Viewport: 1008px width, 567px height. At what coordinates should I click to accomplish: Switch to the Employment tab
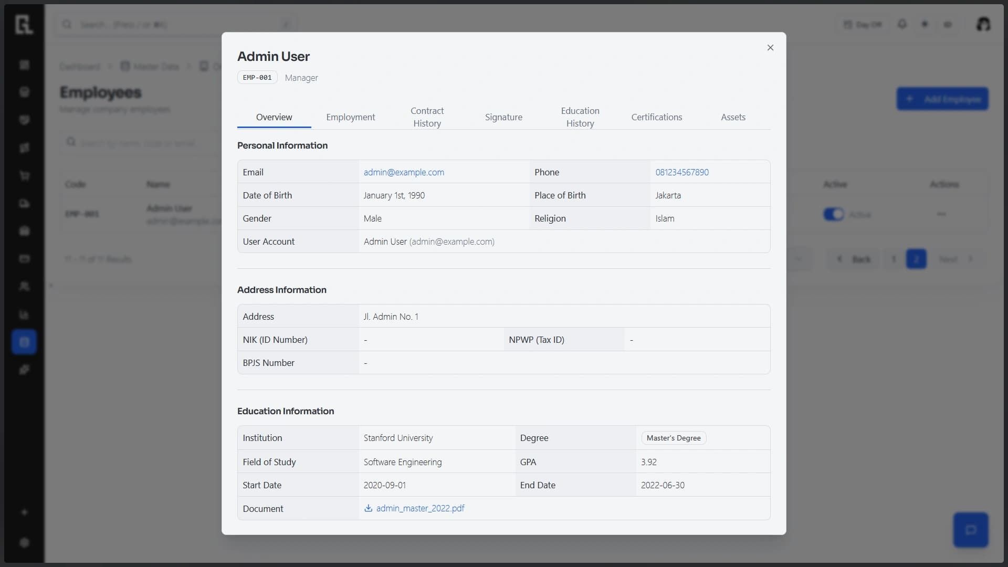351,117
